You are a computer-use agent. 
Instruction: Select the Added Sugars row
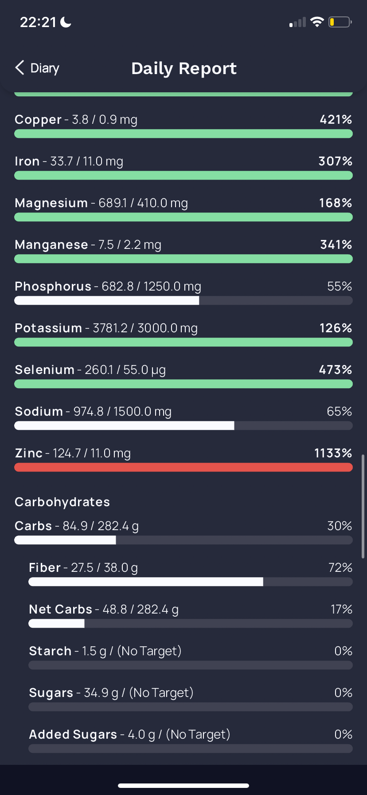[x=191, y=740]
